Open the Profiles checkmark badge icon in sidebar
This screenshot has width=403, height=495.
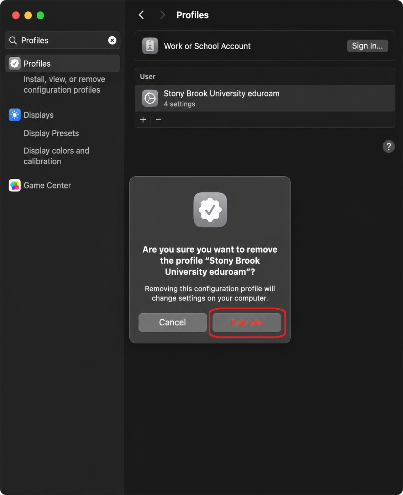(15, 63)
